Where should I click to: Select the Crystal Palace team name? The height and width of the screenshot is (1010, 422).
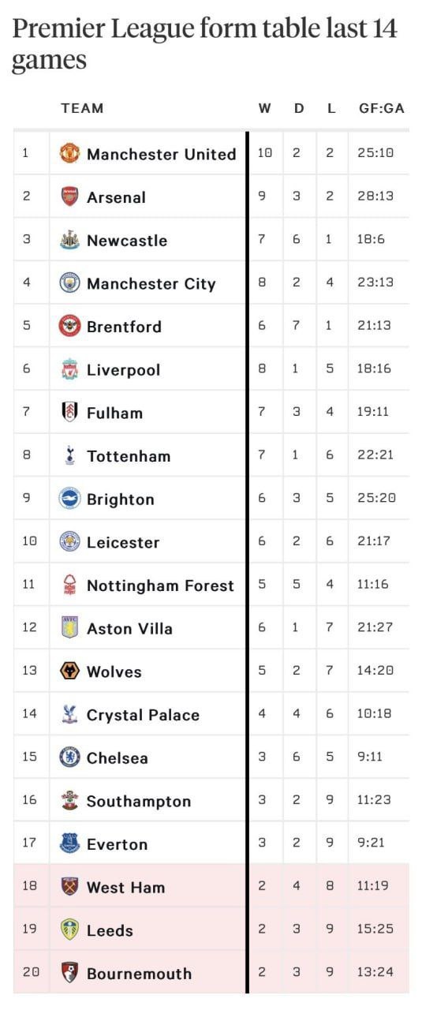143,715
